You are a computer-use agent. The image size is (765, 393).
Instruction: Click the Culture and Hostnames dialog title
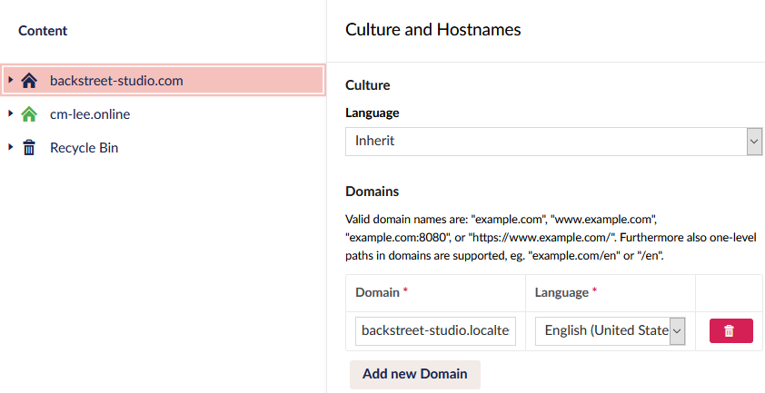click(433, 30)
